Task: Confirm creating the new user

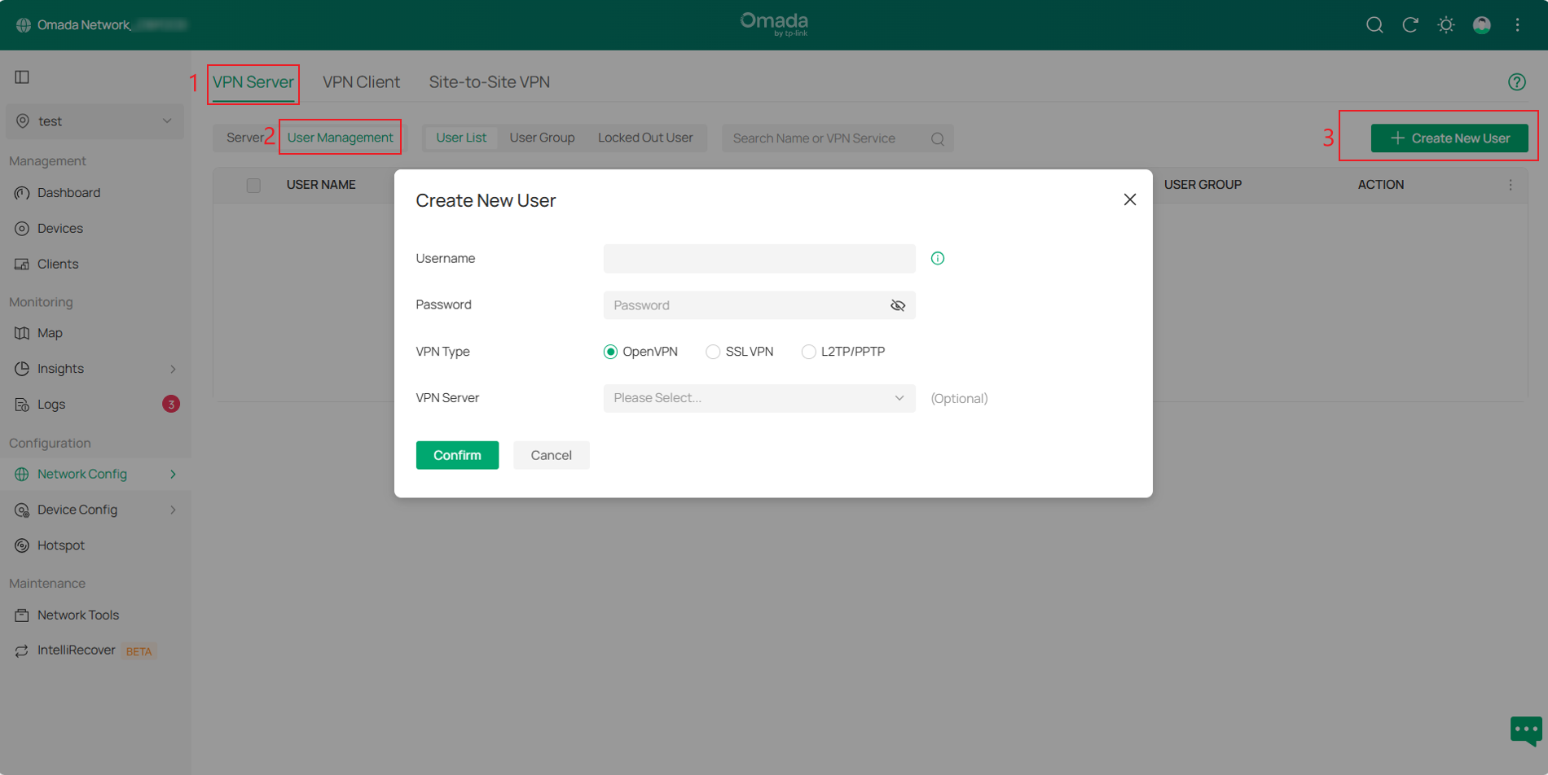Action: click(456, 454)
